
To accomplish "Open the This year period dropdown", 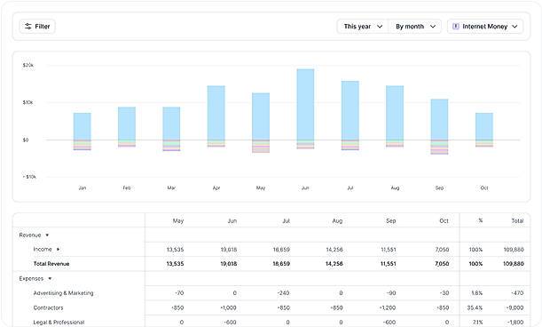I will [x=363, y=27].
